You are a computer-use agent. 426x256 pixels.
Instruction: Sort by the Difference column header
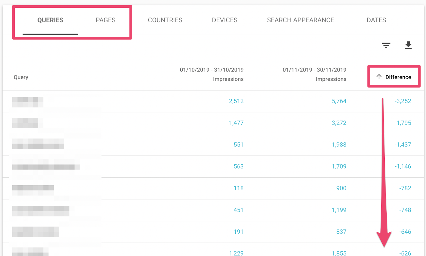(394, 77)
